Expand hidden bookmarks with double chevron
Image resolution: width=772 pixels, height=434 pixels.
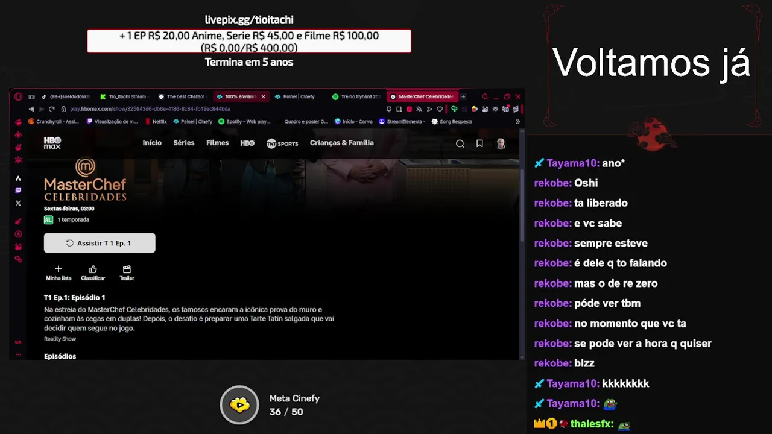pyautogui.click(x=517, y=121)
